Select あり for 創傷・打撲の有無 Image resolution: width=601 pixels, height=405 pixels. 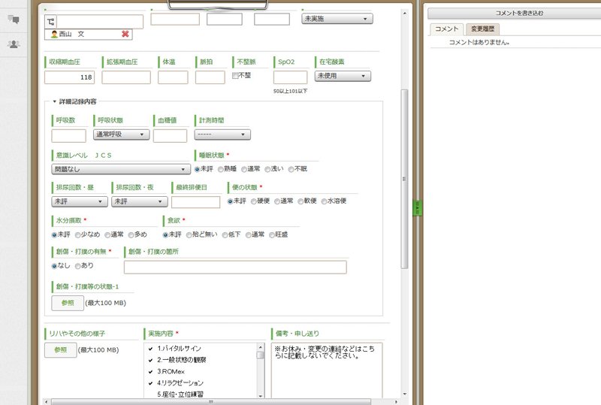click(78, 266)
